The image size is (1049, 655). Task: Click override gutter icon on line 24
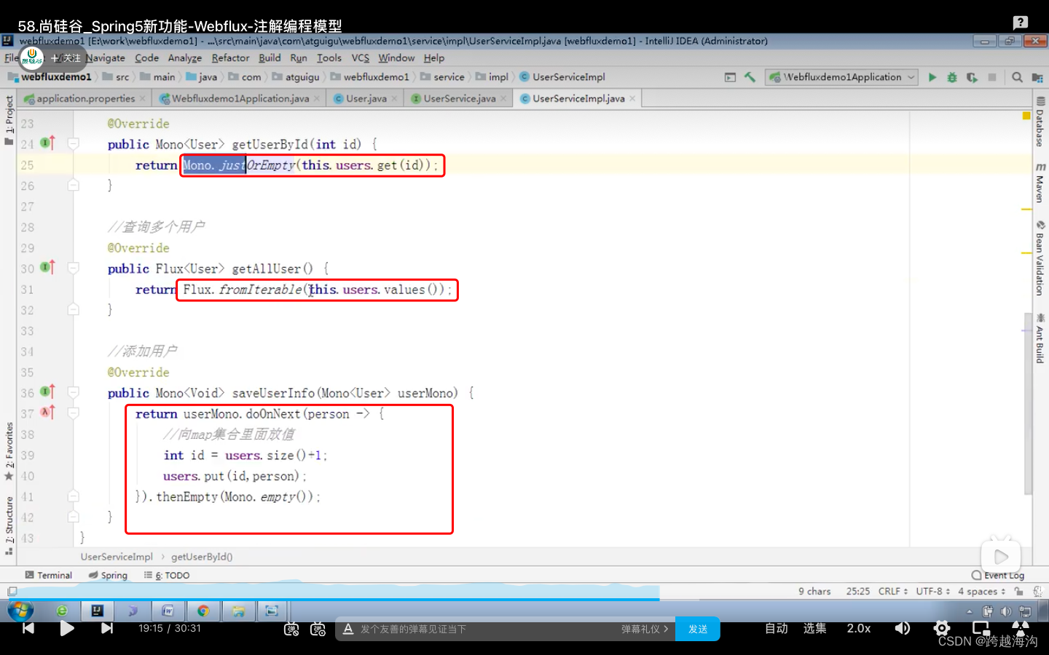(47, 143)
